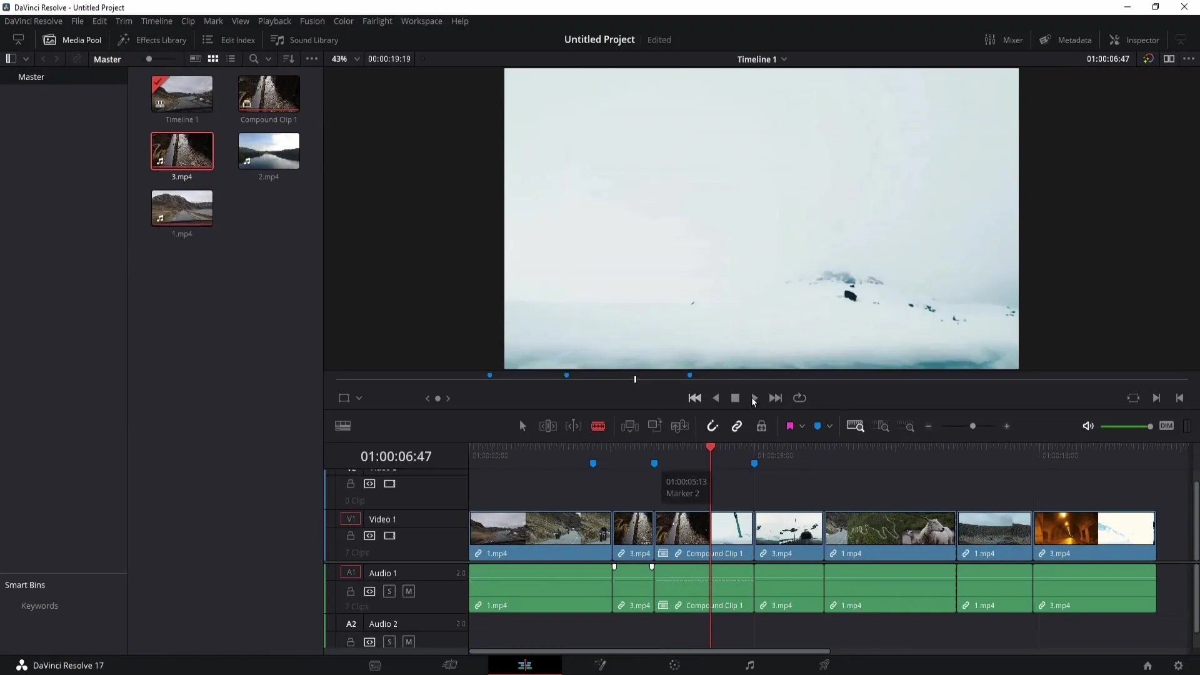Image resolution: width=1200 pixels, height=675 pixels.
Task: Toggle the Loop playback button
Action: [799, 398]
